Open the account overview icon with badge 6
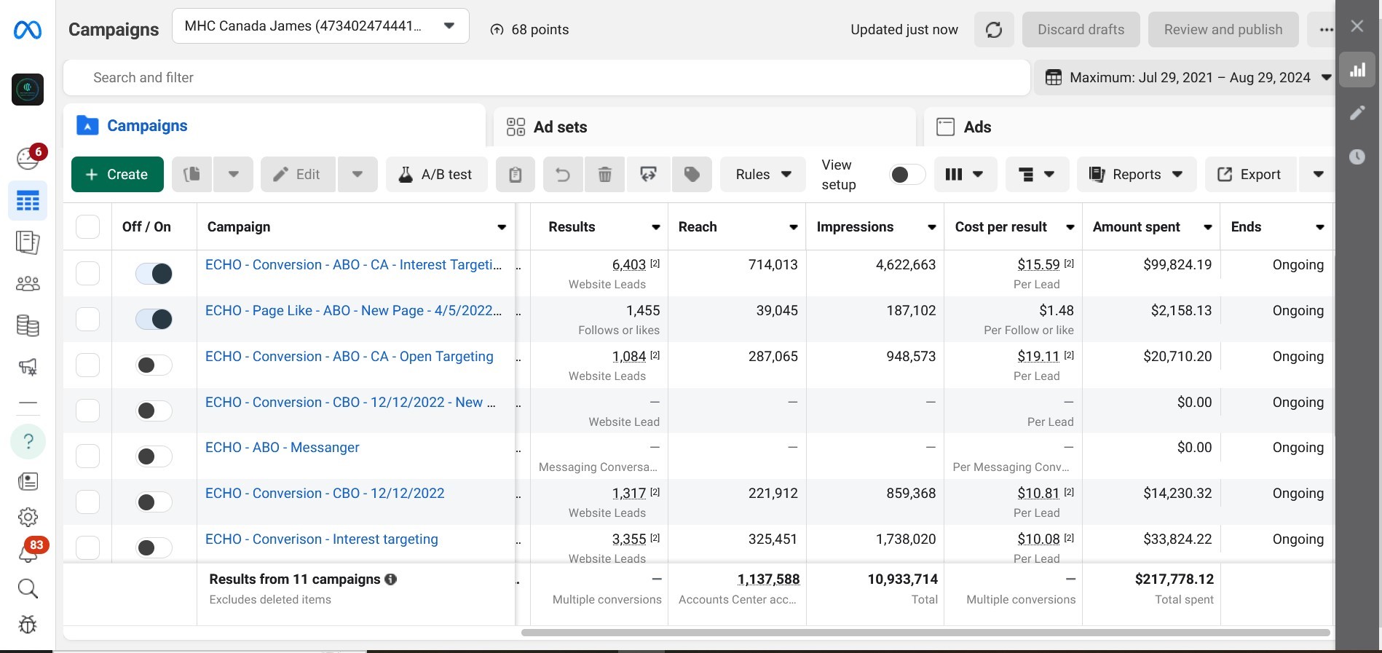The image size is (1382, 653). pyautogui.click(x=28, y=158)
